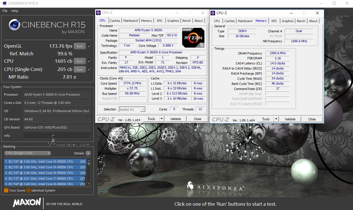Toggle the checkbox beside the OpenGL Run button
Viewport: 353px width, 210px height.
click(x=89, y=46)
